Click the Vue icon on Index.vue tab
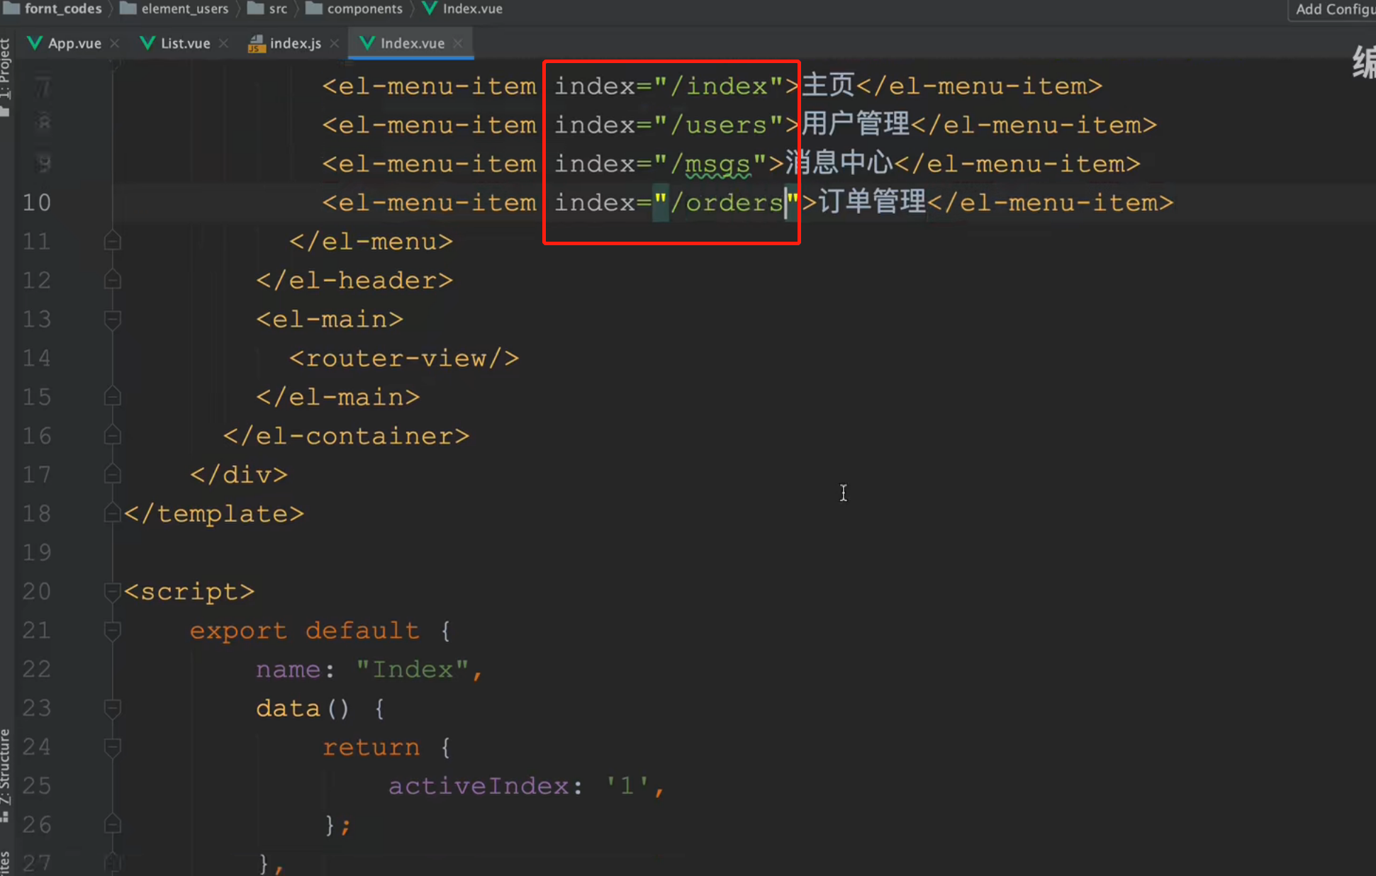Image resolution: width=1376 pixels, height=876 pixels. (x=367, y=43)
